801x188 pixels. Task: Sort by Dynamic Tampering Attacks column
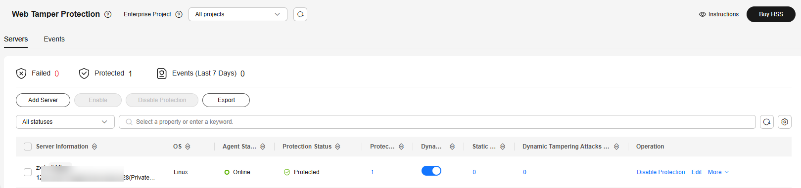pos(616,147)
